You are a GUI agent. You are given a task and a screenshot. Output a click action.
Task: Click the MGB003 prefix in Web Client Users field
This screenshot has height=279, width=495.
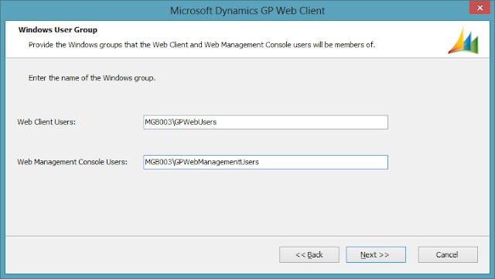tap(158, 122)
